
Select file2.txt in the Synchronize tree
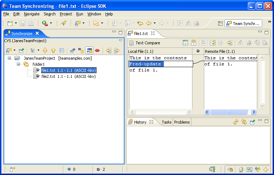(x=69, y=76)
